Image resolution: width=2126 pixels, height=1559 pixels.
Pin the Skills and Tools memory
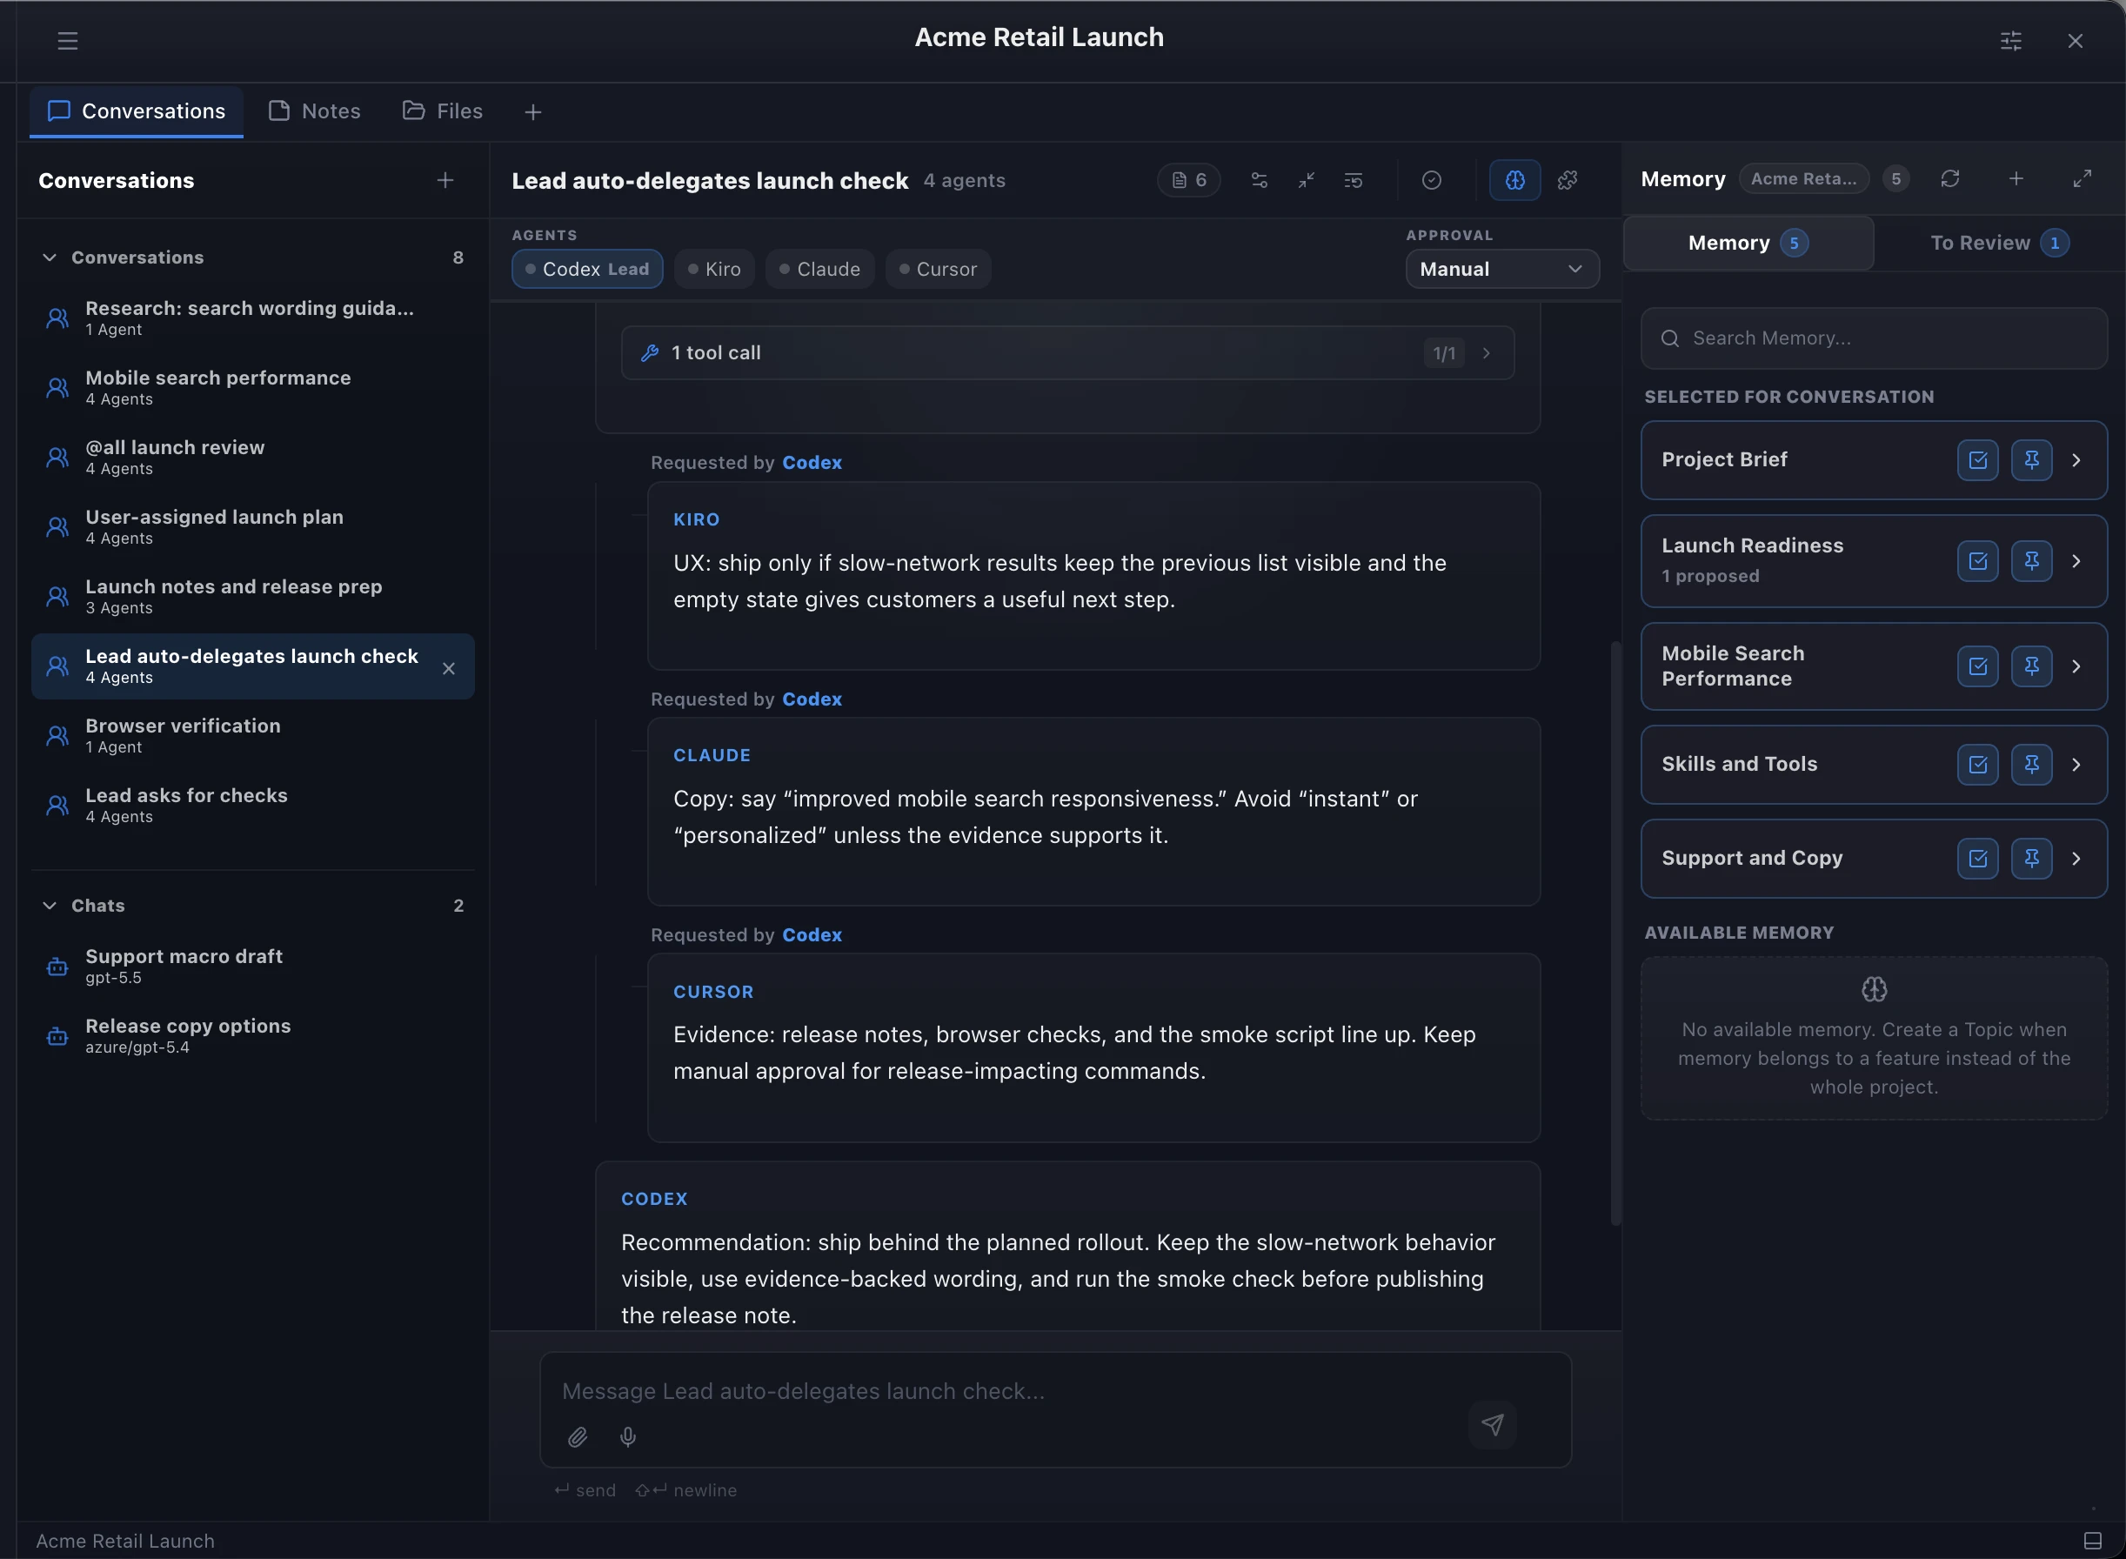click(x=2032, y=765)
